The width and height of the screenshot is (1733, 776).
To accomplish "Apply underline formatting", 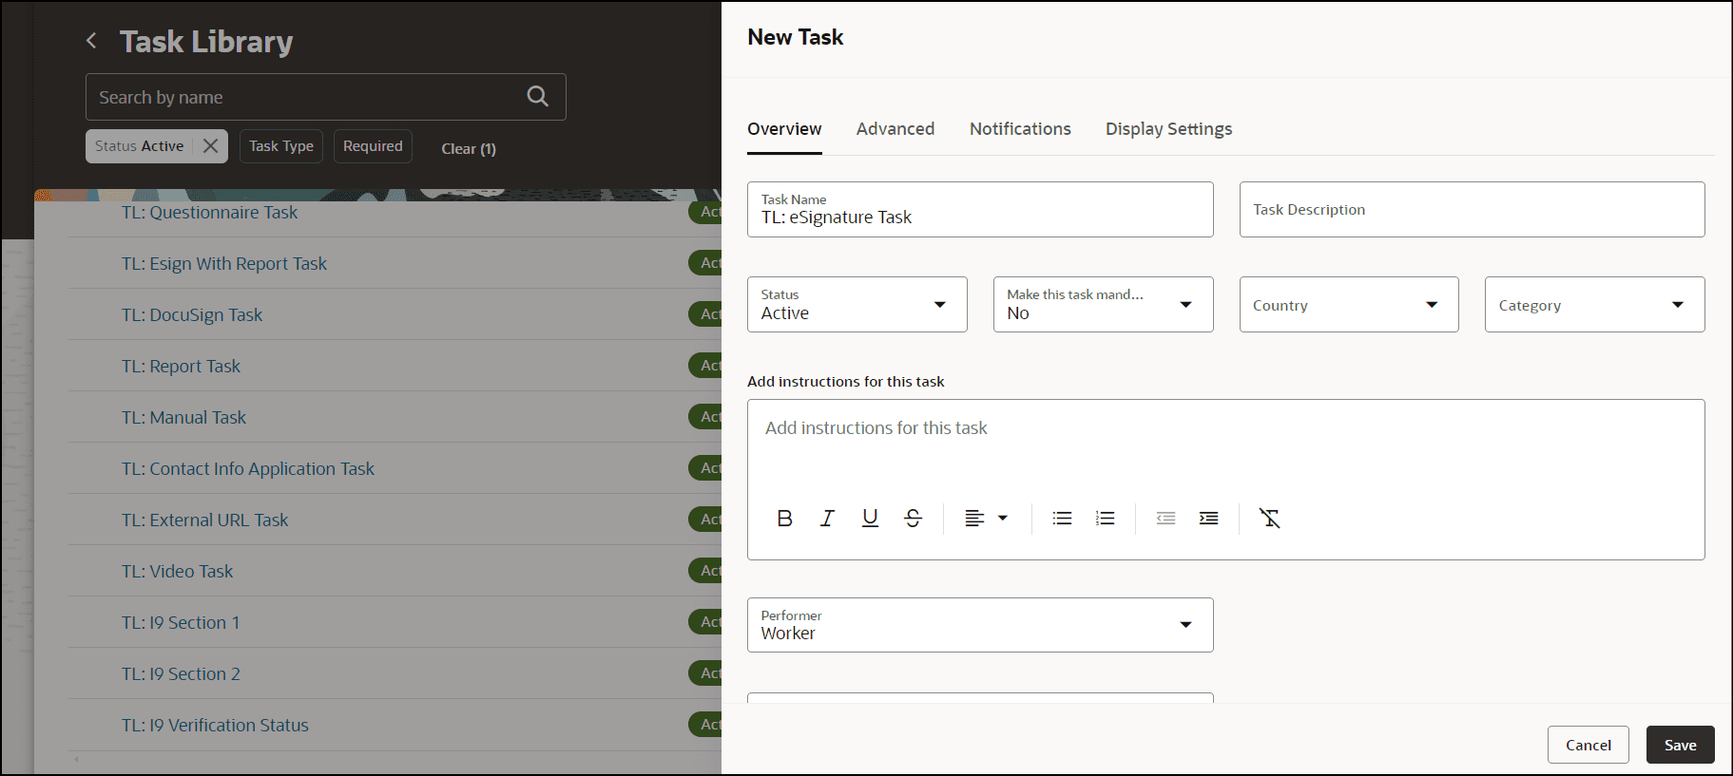I will [870, 519].
